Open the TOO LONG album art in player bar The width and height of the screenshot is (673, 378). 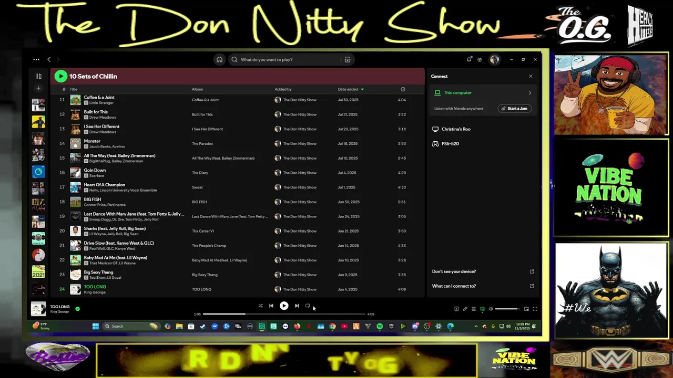[38, 309]
